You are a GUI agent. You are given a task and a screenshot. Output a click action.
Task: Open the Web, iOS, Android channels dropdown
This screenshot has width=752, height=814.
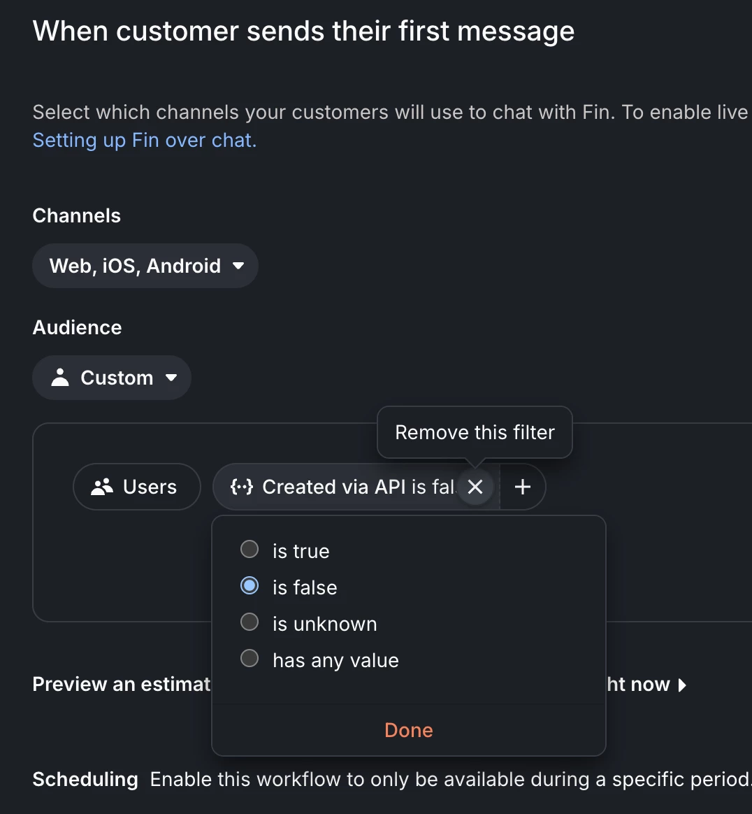coord(145,266)
